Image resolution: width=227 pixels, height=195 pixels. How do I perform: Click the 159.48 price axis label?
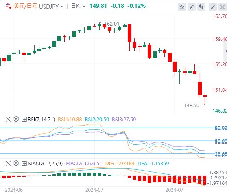(x=220, y=39)
